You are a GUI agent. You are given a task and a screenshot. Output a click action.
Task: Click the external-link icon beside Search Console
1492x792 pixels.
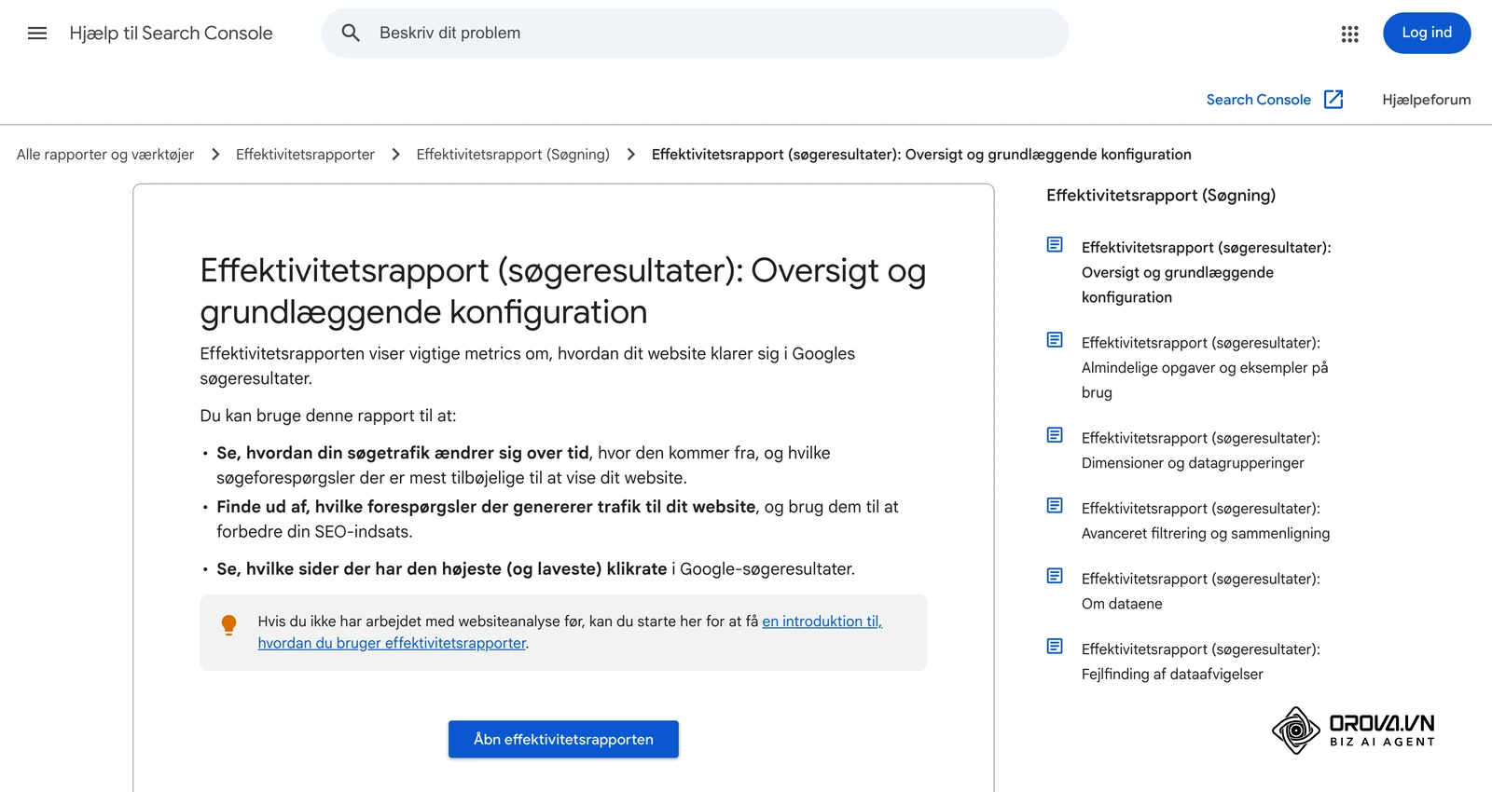[x=1333, y=100]
